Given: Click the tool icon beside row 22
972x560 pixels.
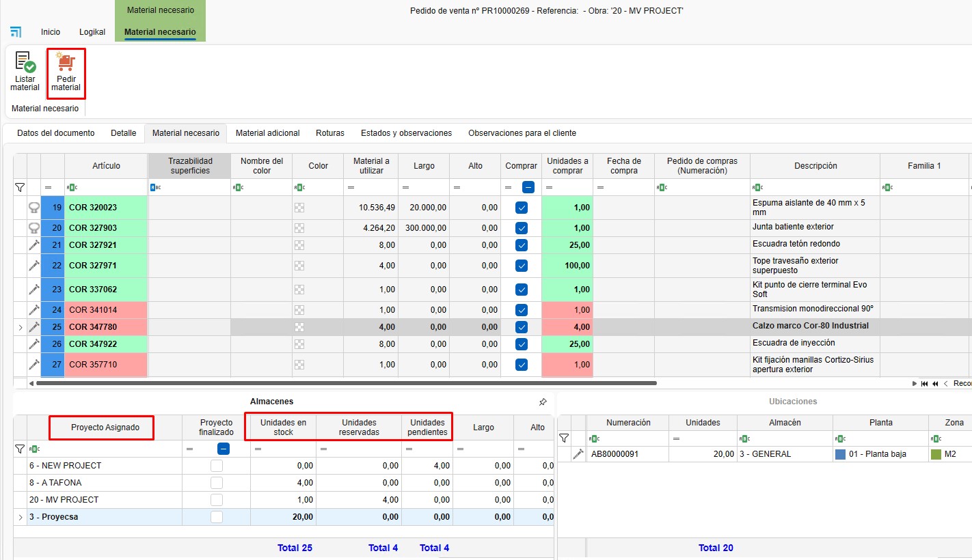Looking at the screenshot, I should (x=33, y=266).
